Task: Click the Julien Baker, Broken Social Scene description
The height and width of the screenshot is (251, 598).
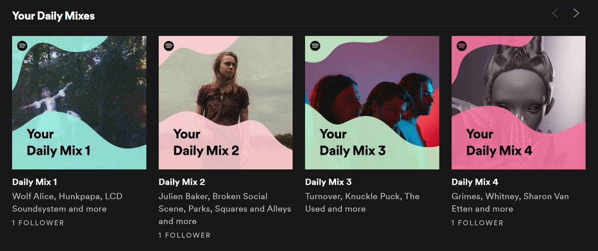Action: tap(225, 209)
